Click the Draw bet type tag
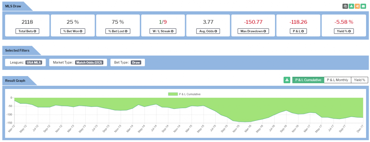The width and height of the screenshot is (370, 142). (136, 63)
